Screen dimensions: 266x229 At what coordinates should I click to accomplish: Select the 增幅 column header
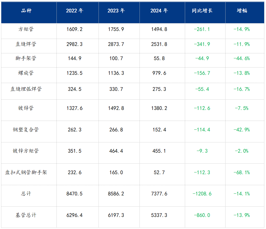pos(242,11)
